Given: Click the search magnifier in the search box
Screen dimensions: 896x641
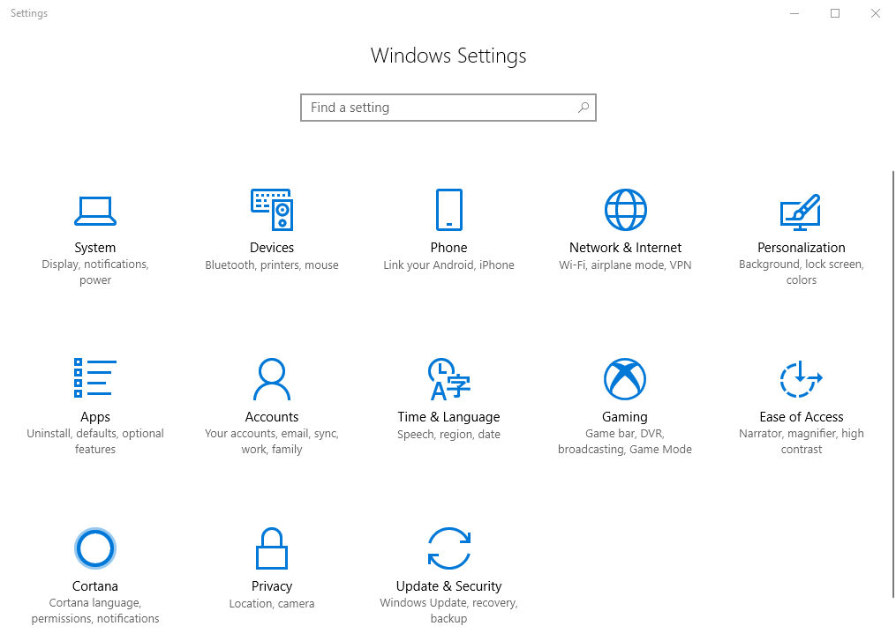Looking at the screenshot, I should pyautogui.click(x=583, y=107).
